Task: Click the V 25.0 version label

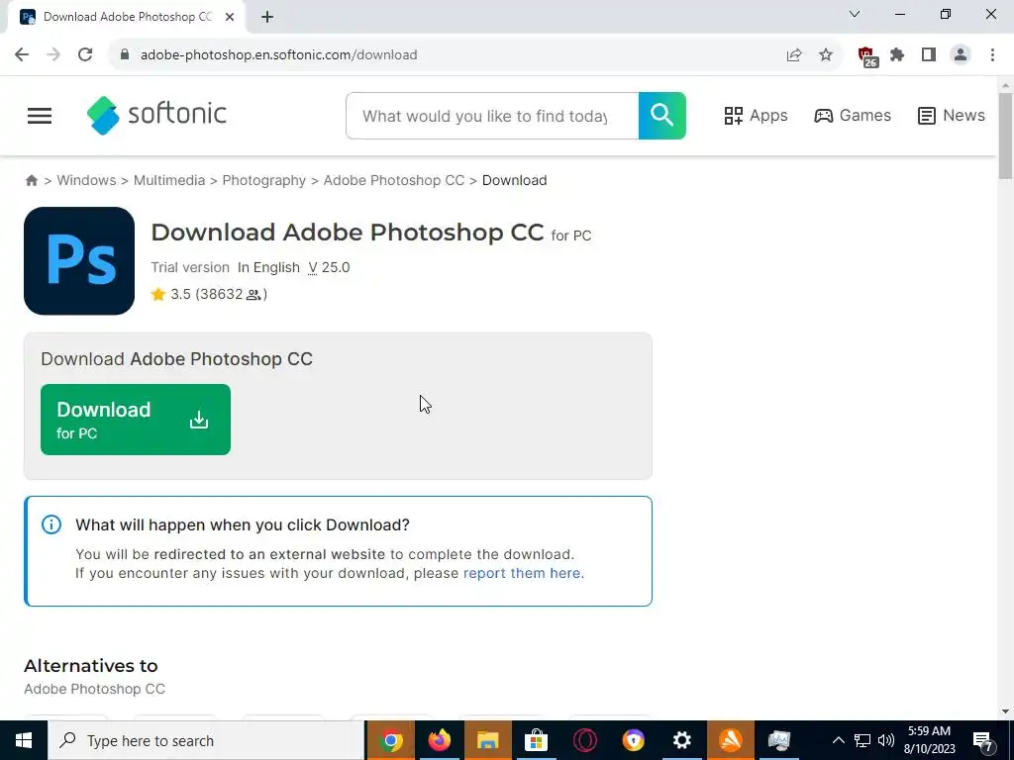Action: click(329, 267)
